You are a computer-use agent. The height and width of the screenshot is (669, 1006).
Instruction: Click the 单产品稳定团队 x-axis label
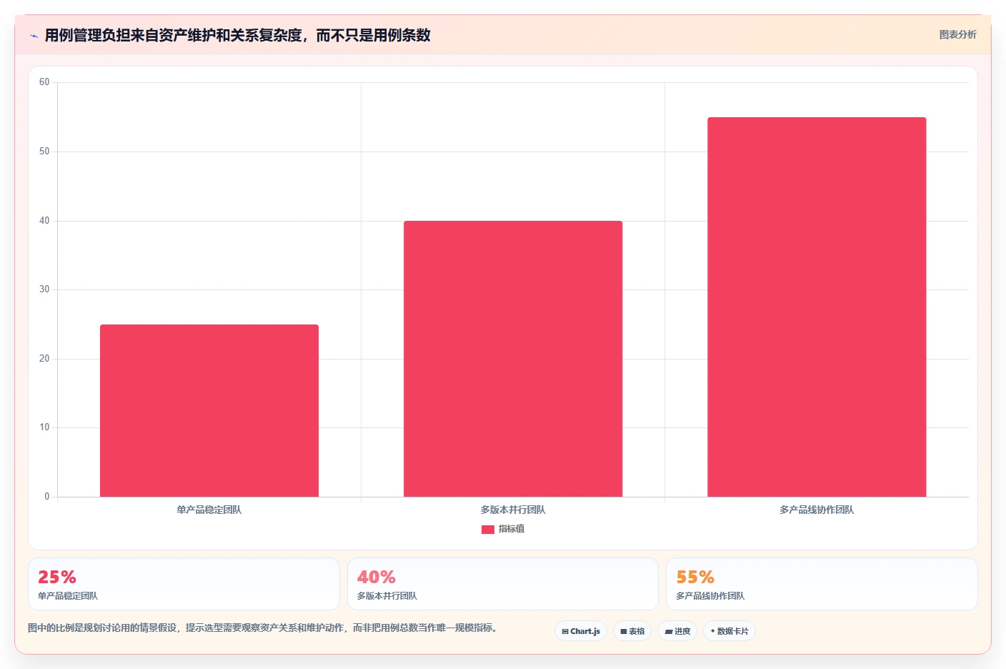[x=209, y=510]
